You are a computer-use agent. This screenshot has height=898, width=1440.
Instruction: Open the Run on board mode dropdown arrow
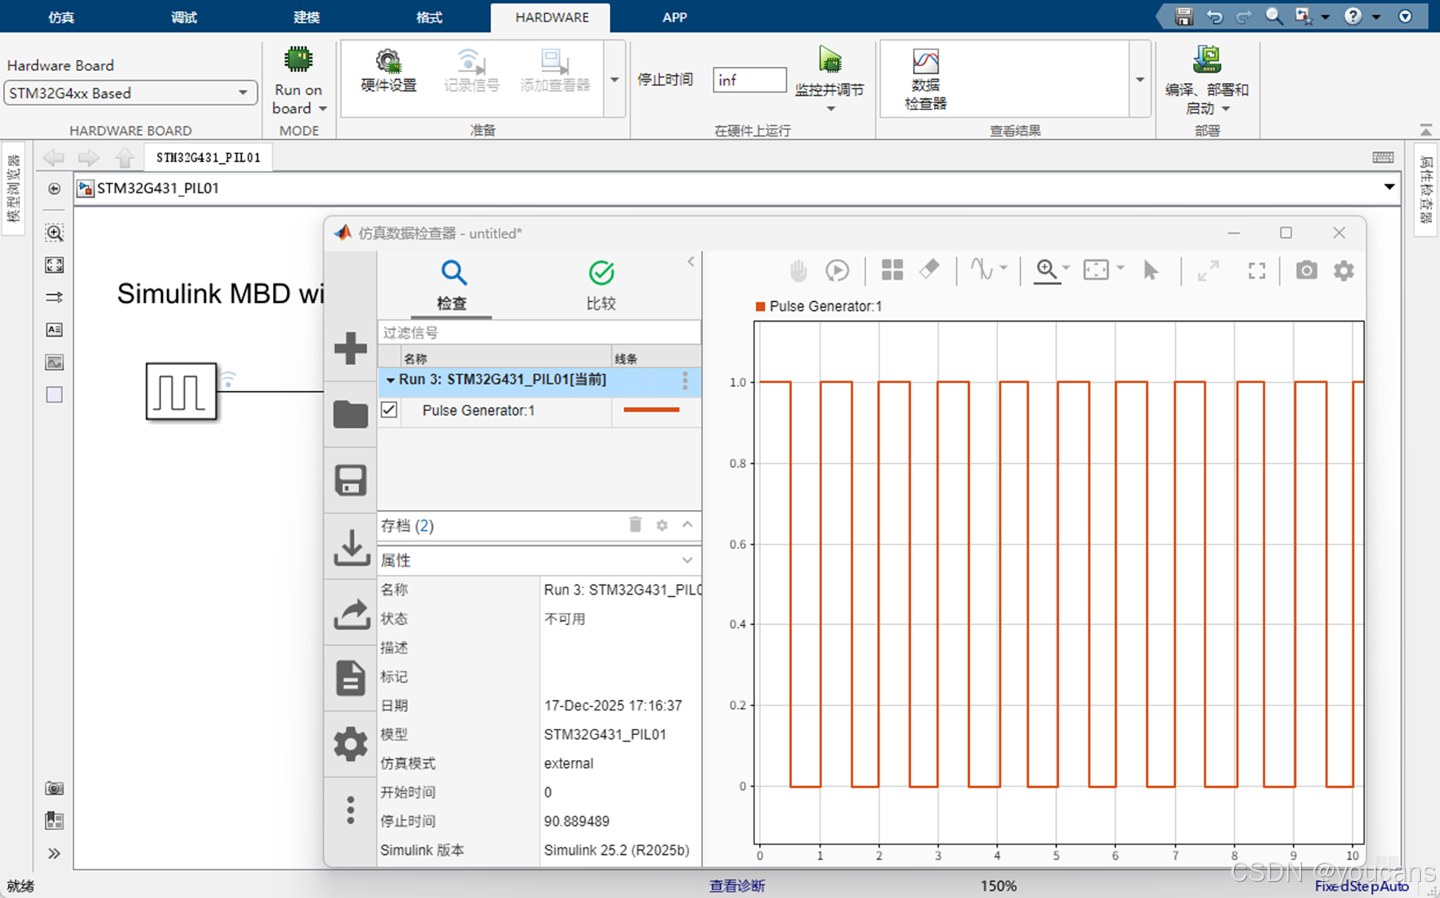(323, 109)
